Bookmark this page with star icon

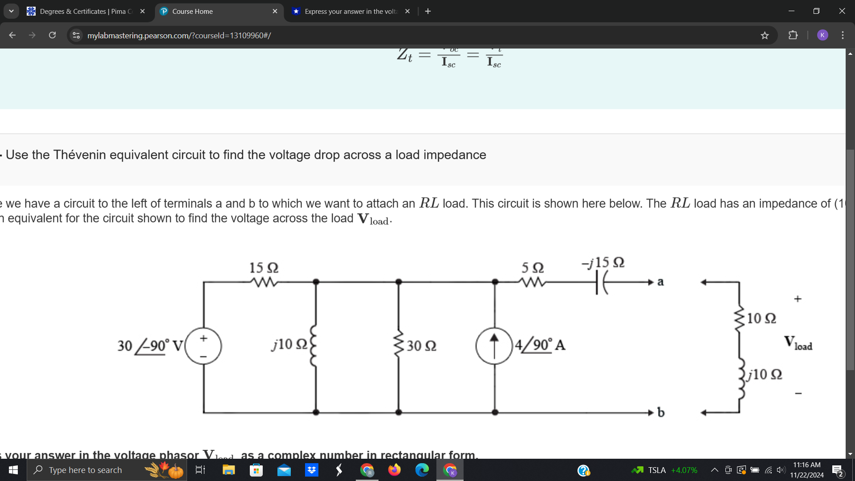pos(765,35)
